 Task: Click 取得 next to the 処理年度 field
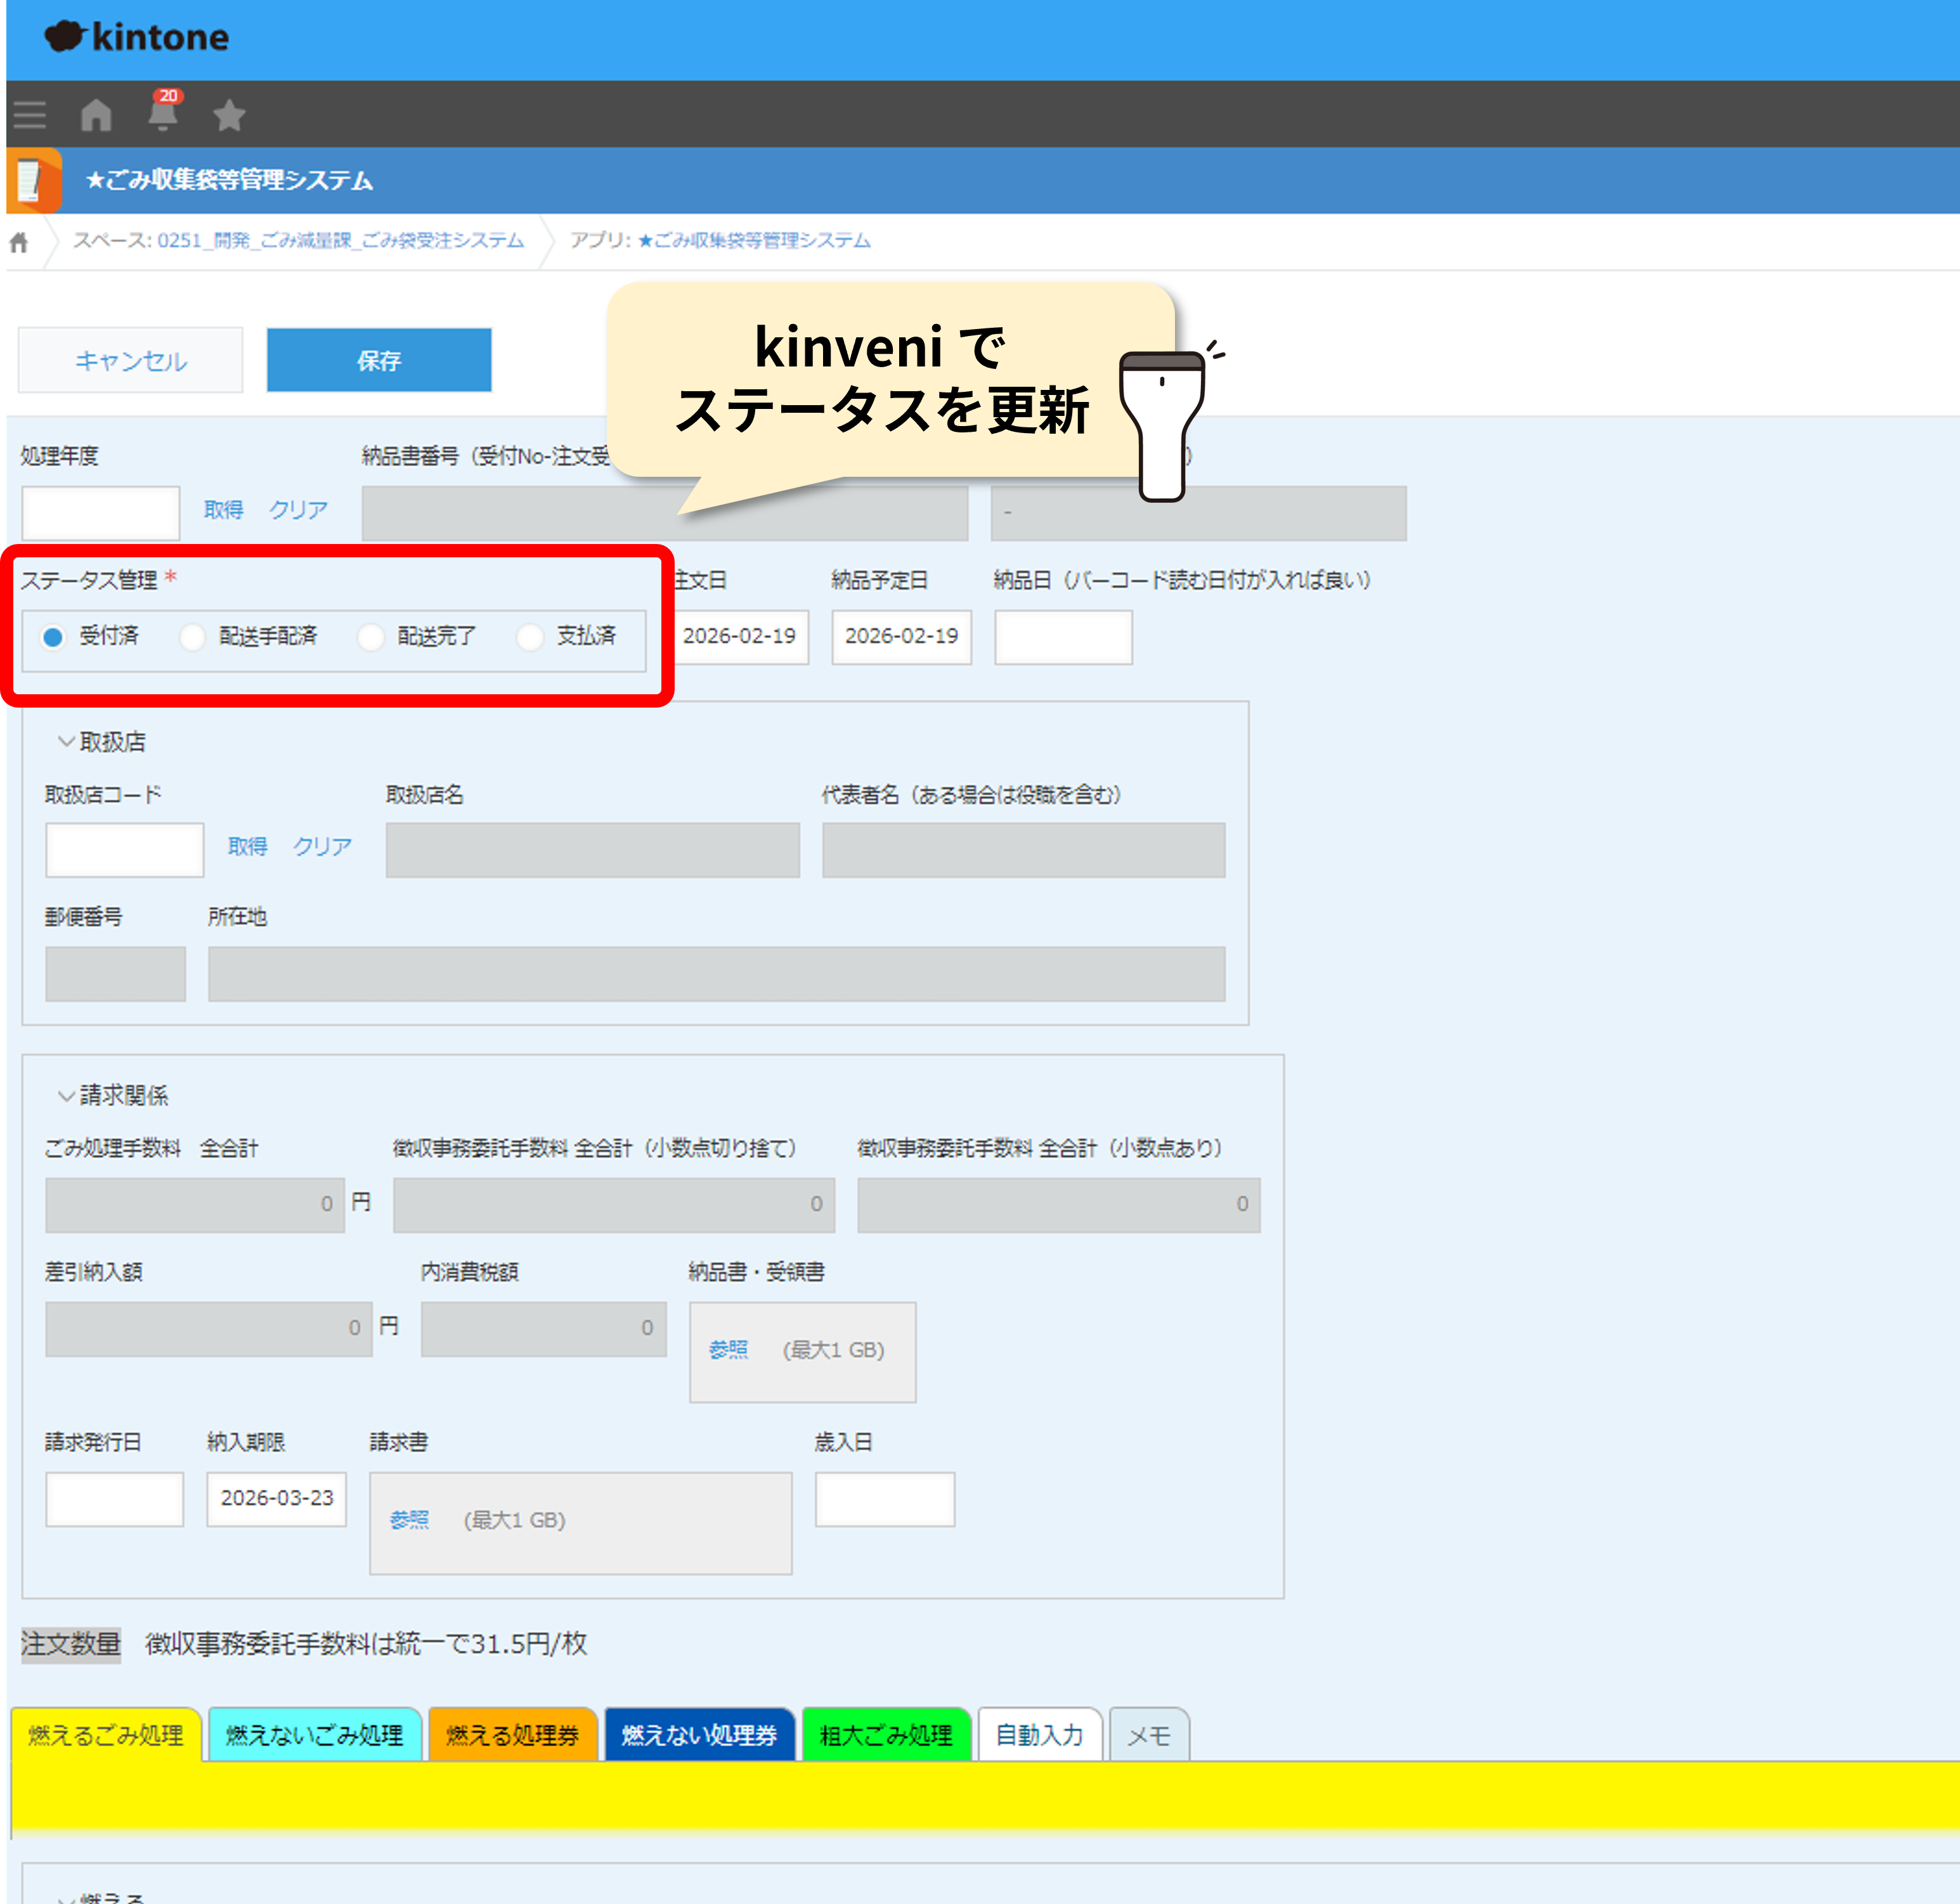point(224,510)
